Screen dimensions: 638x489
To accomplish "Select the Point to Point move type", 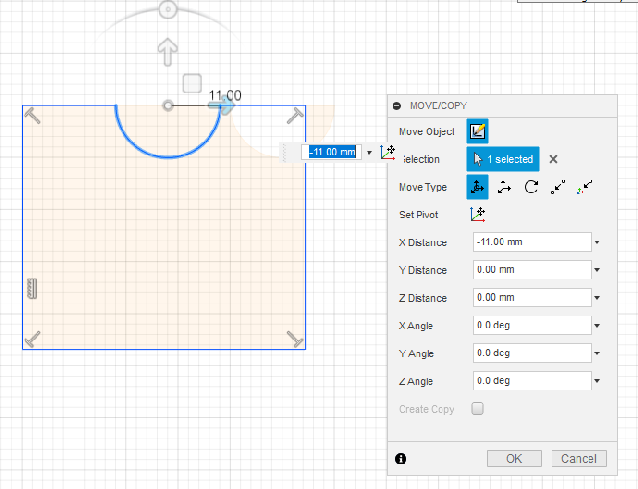I will tap(558, 187).
